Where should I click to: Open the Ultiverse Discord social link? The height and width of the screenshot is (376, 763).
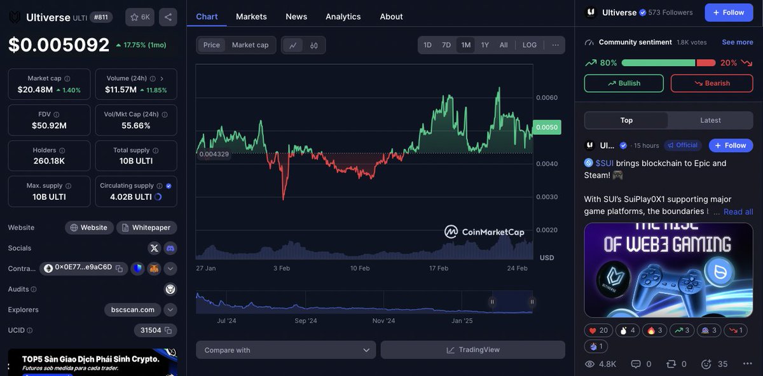tap(170, 248)
